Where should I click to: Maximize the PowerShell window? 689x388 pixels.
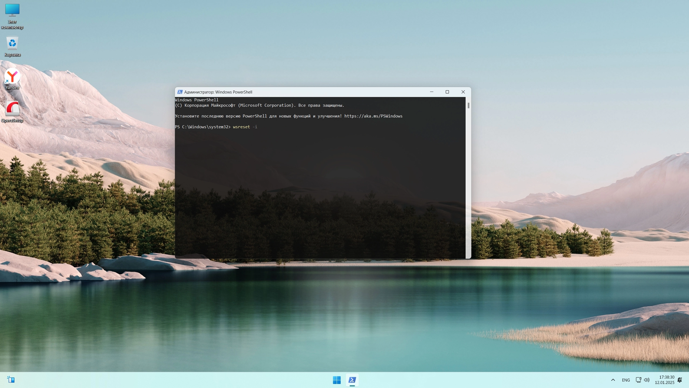pyautogui.click(x=447, y=92)
